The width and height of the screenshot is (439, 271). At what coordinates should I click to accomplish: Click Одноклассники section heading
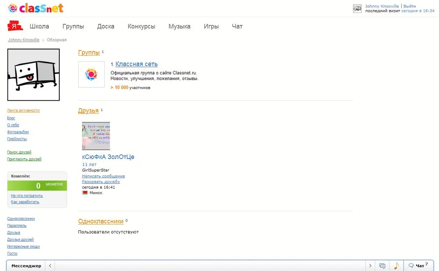(x=101, y=222)
